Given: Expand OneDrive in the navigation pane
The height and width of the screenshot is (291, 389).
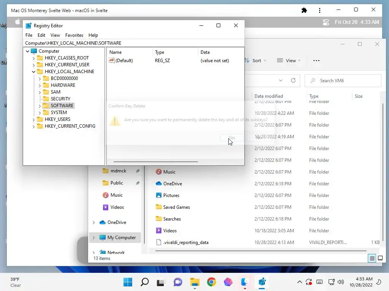Looking at the screenshot, I should tap(93, 222).
